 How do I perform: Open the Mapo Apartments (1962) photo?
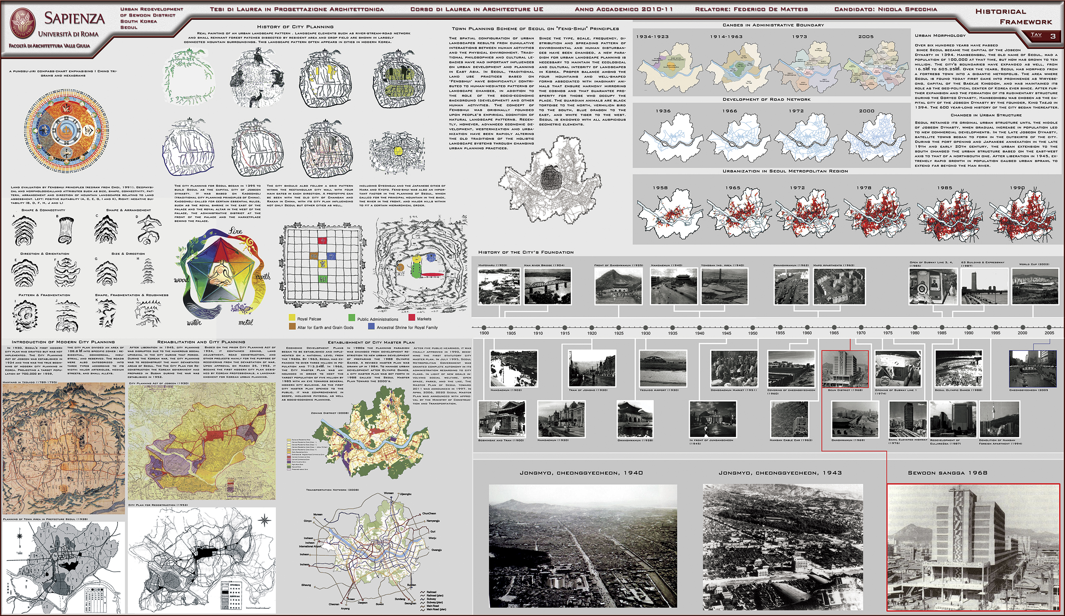pos(839,286)
